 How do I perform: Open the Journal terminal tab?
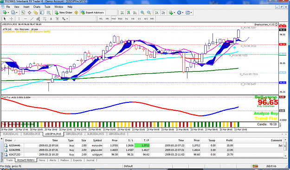pyautogui.click(x=90, y=160)
